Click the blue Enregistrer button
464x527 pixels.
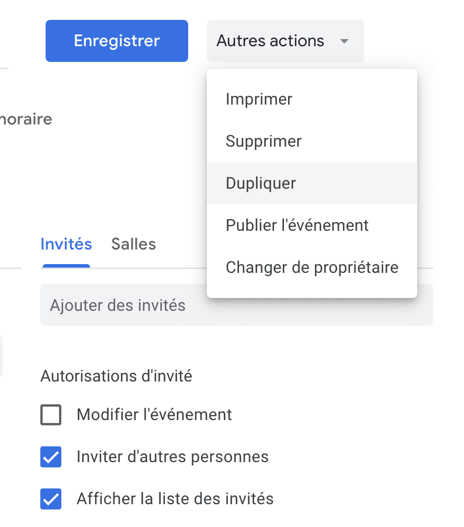coord(117,41)
